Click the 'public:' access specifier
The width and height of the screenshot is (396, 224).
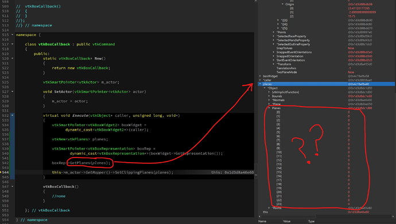pyautogui.click(x=42, y=54)
